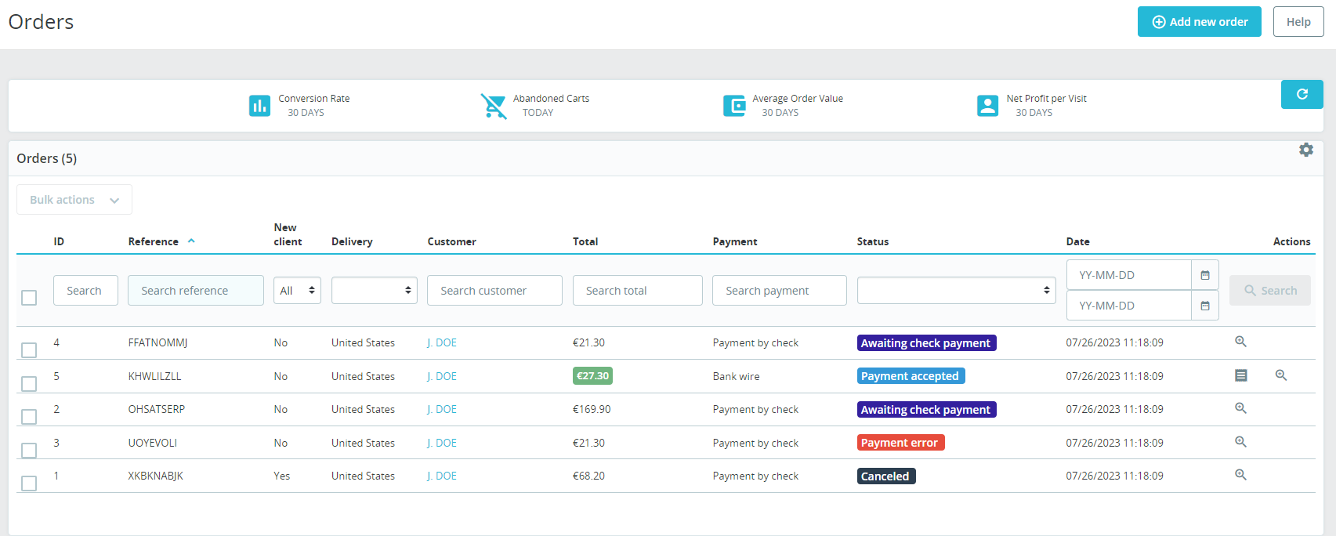Open the Status filter dropdown
Viewport: 1336px width, 536px height.
pos(956,291)
